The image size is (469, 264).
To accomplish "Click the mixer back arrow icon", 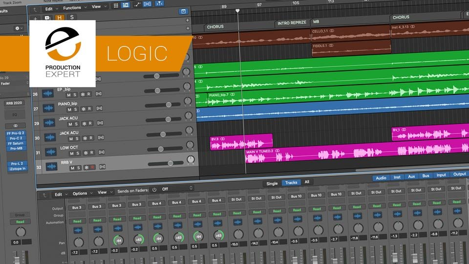I will tap(44, 195).
